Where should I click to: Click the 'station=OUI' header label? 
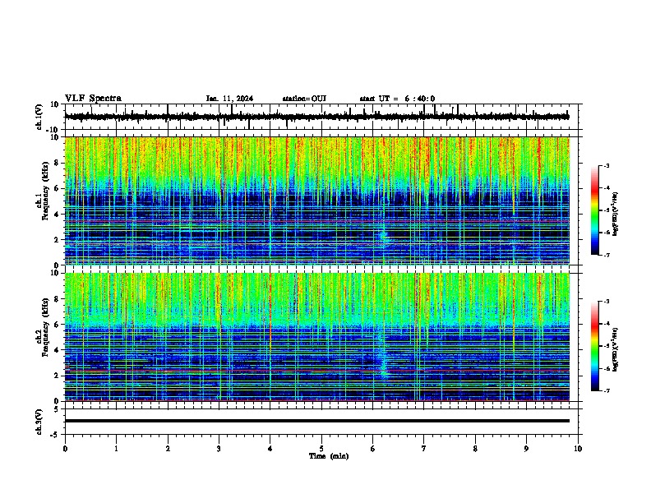tap(304, 99)
